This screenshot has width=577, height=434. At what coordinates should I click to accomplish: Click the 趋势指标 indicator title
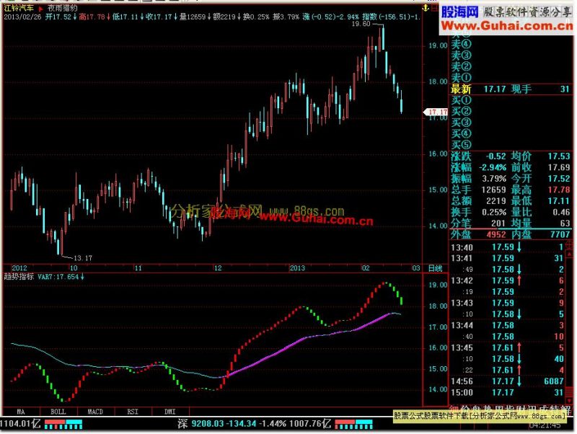point(19,277)
